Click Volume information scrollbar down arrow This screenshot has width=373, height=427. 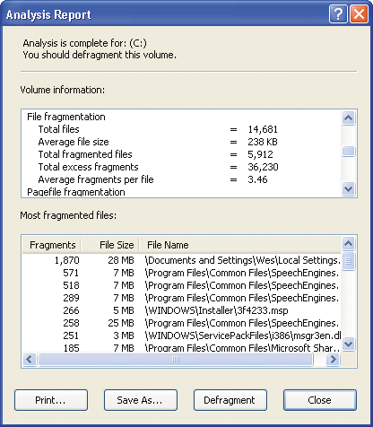click(x=349, y=188)
